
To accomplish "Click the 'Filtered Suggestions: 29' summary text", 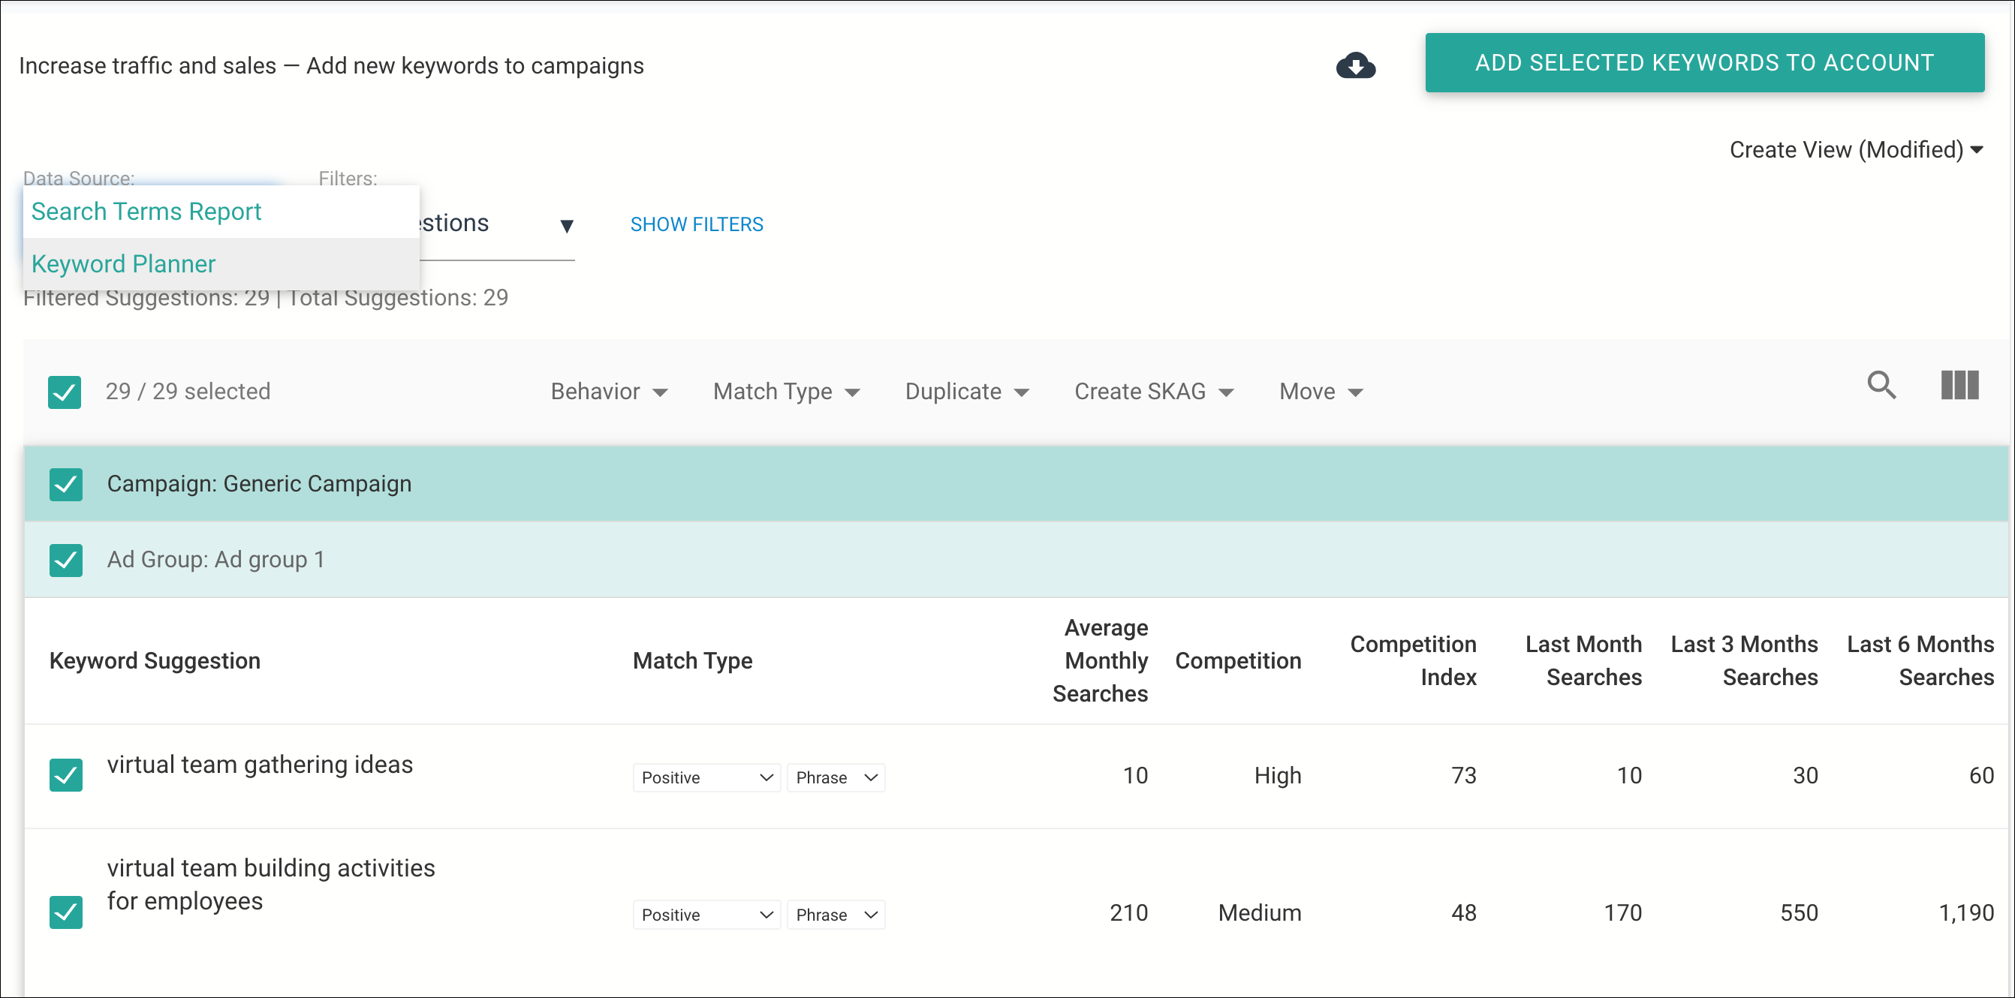I will tap(146, 298).
